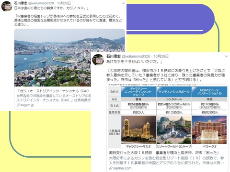Expand the chevron menu on the あげた手を下ろせば tweet
Screen dimensions: 230x172
(x=226, y=56)
